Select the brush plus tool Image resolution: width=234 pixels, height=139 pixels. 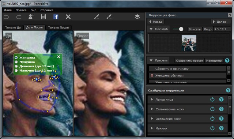point(97,17)
